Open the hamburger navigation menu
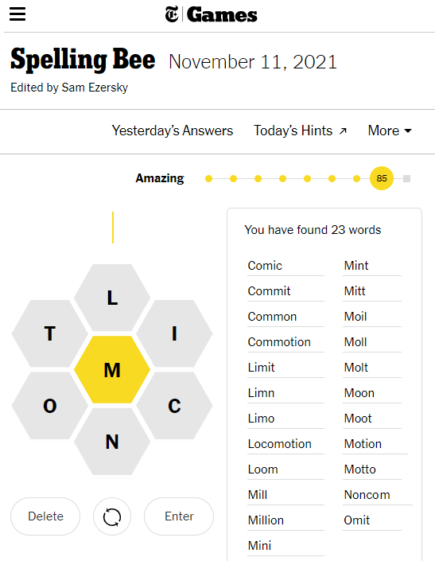This screenshot has width=435, height=561. click(17, 14)
